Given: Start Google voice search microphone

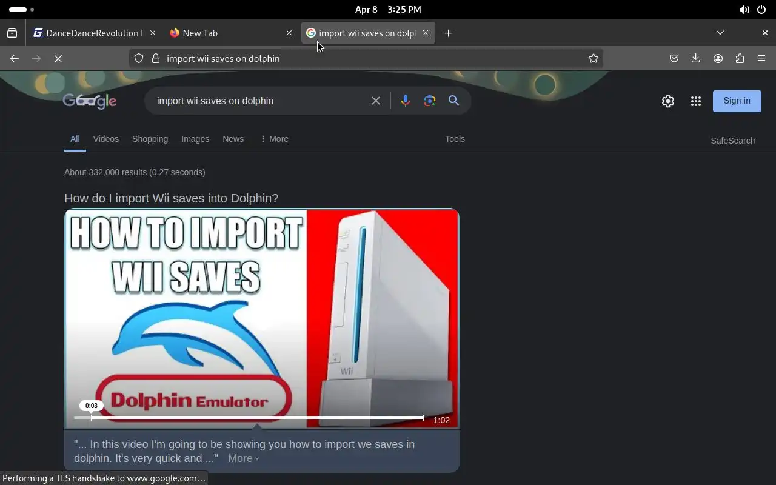Looking at the screenshot, I should pos(406,101).
